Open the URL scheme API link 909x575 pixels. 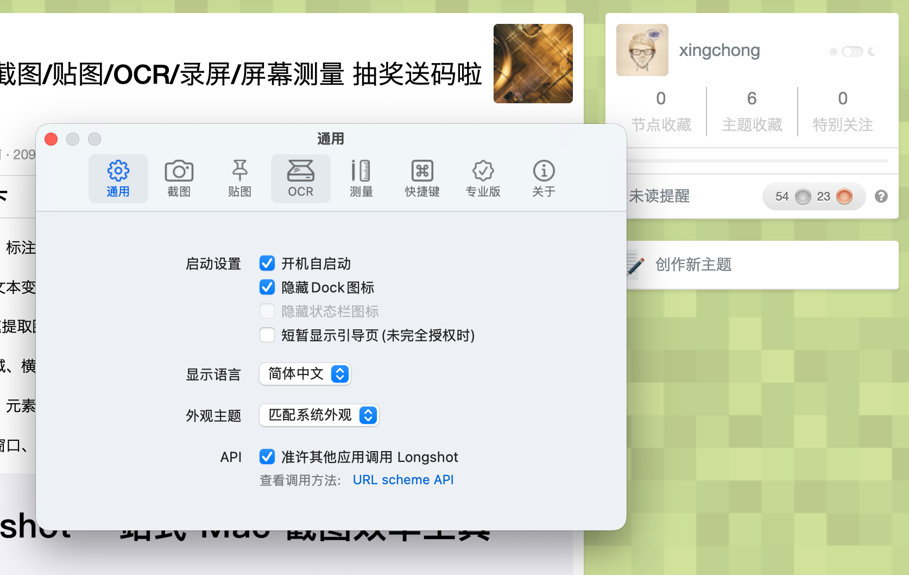click(403, 480)
